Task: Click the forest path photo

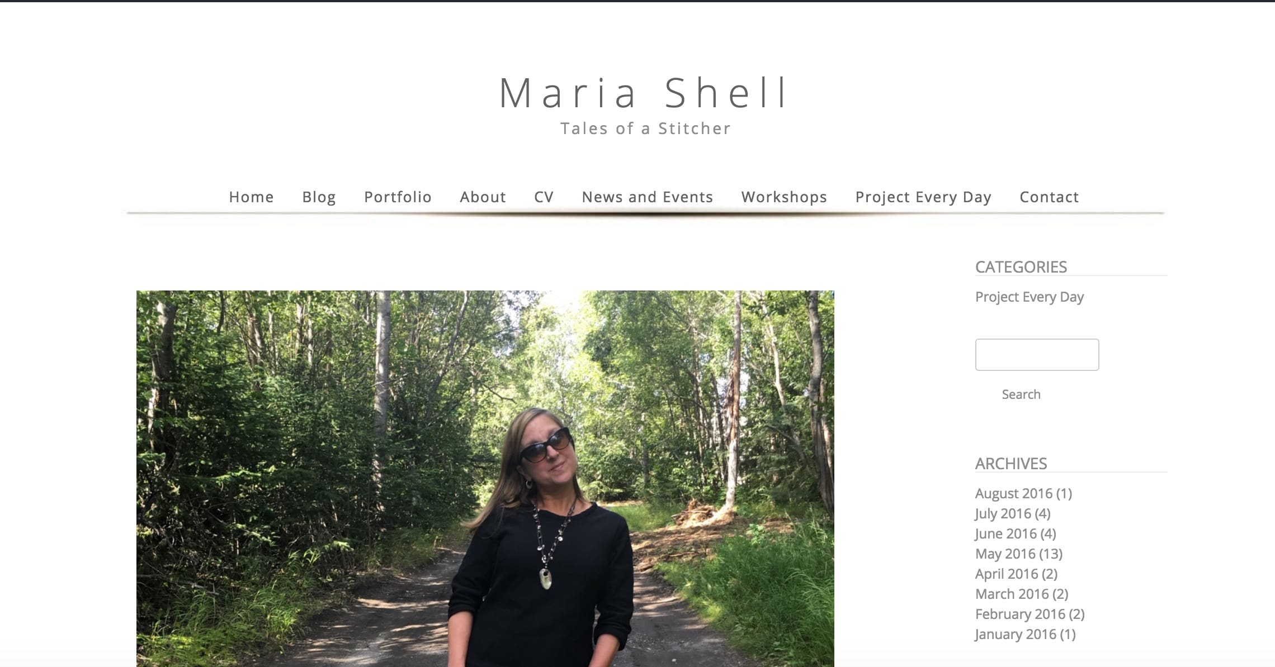Action: point(485,478)
